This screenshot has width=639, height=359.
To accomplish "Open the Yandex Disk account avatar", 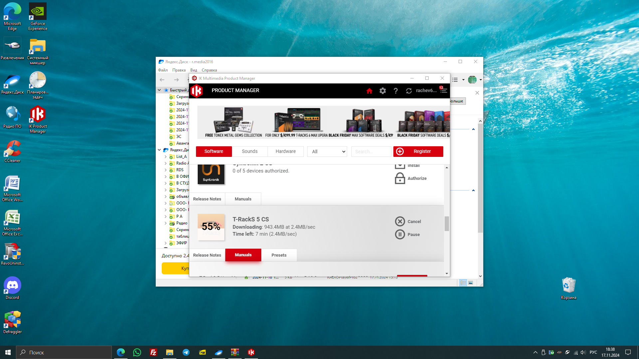I will 472,80.
